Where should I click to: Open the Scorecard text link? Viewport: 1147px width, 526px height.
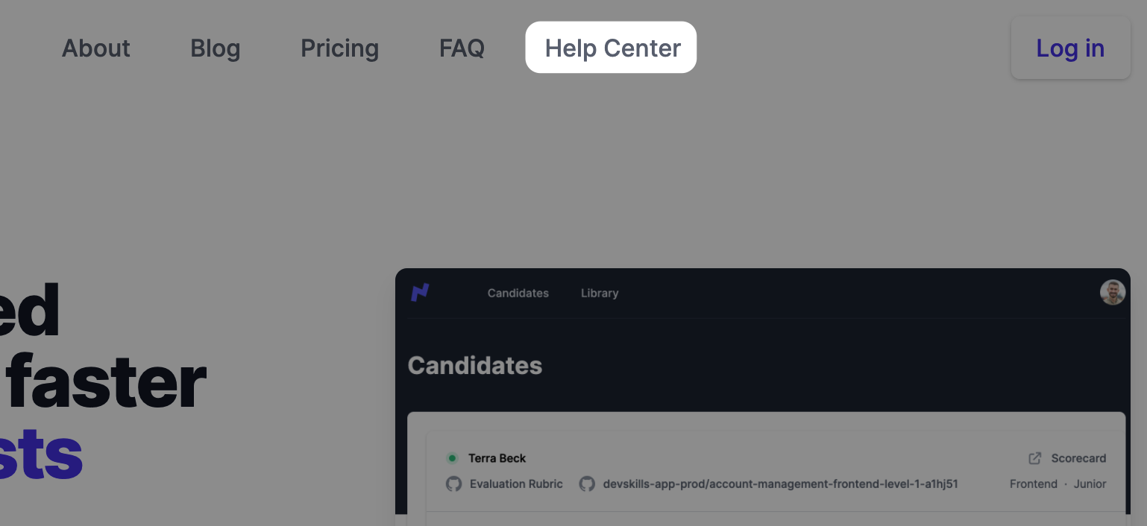pyautogui.click(x=1078, y=458)
